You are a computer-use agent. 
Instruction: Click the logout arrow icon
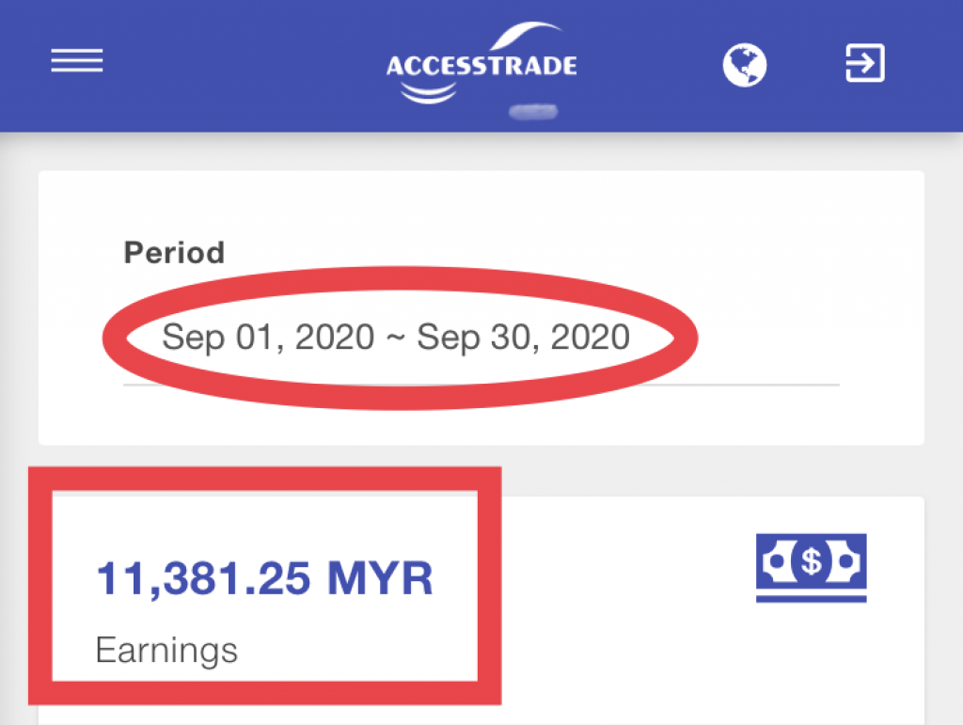865,63
